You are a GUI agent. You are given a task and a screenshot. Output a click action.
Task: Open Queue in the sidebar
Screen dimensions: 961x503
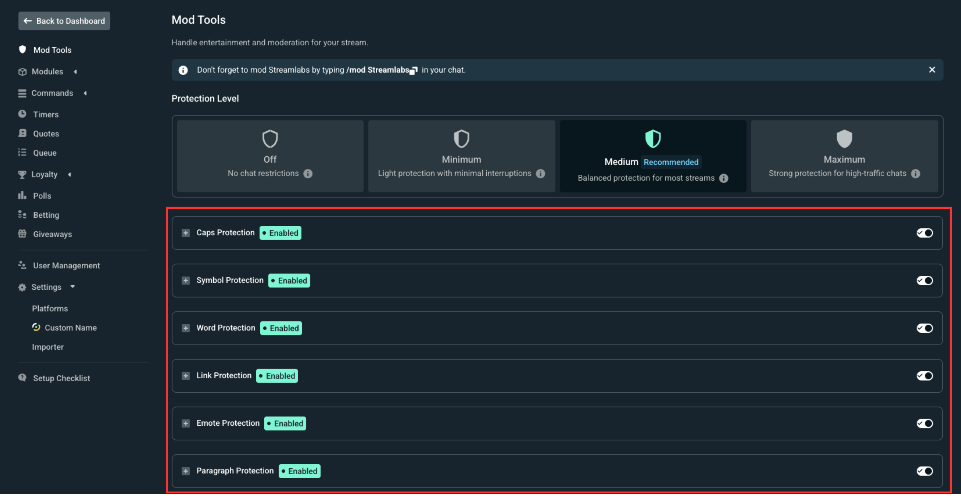(x=45, y=153)
